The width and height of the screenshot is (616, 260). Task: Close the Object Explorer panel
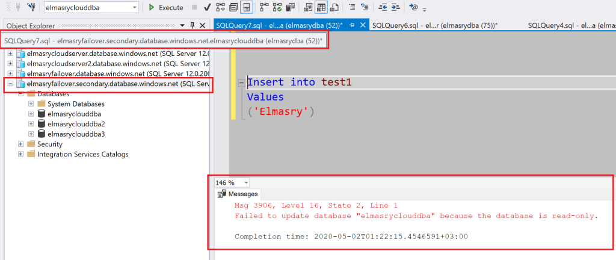203,25
